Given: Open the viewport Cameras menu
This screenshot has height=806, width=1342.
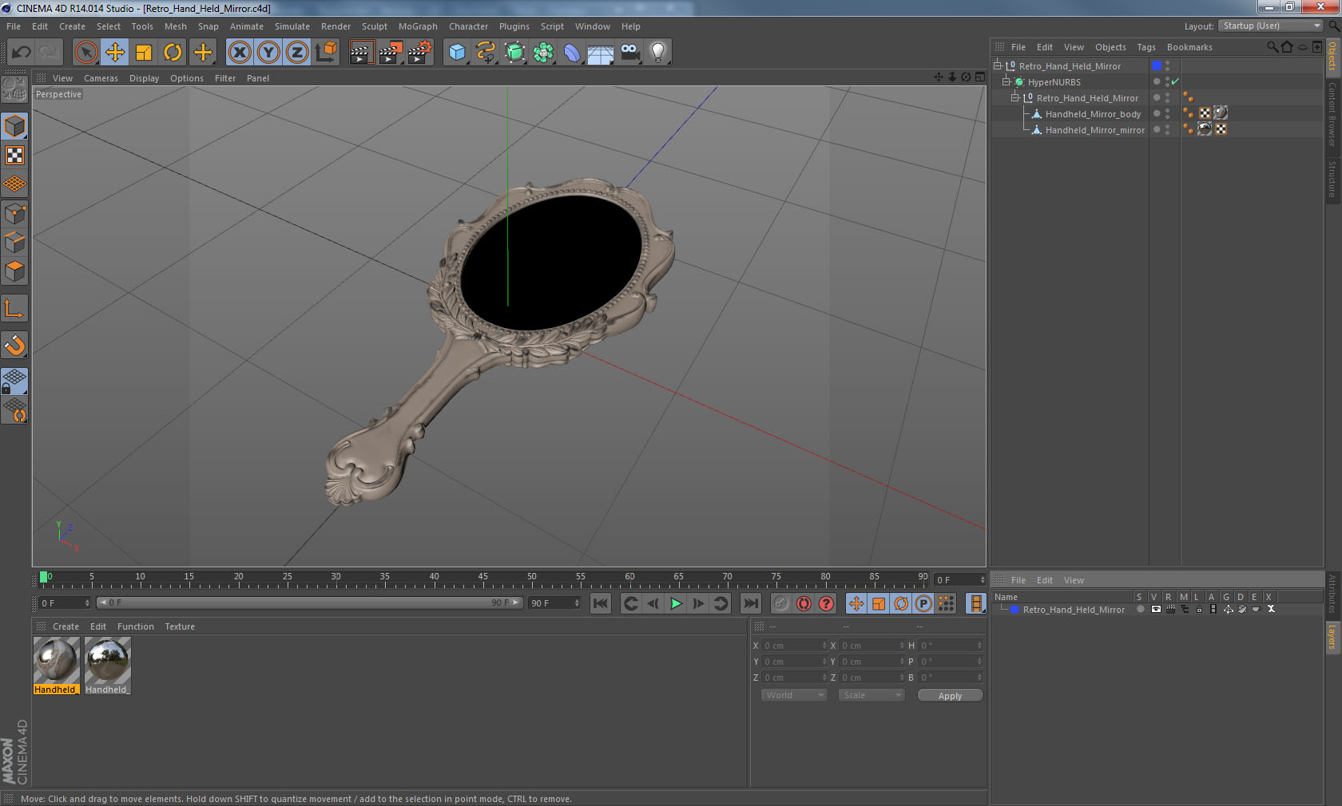Looking at the screenshot, I should tap(101, 78).
